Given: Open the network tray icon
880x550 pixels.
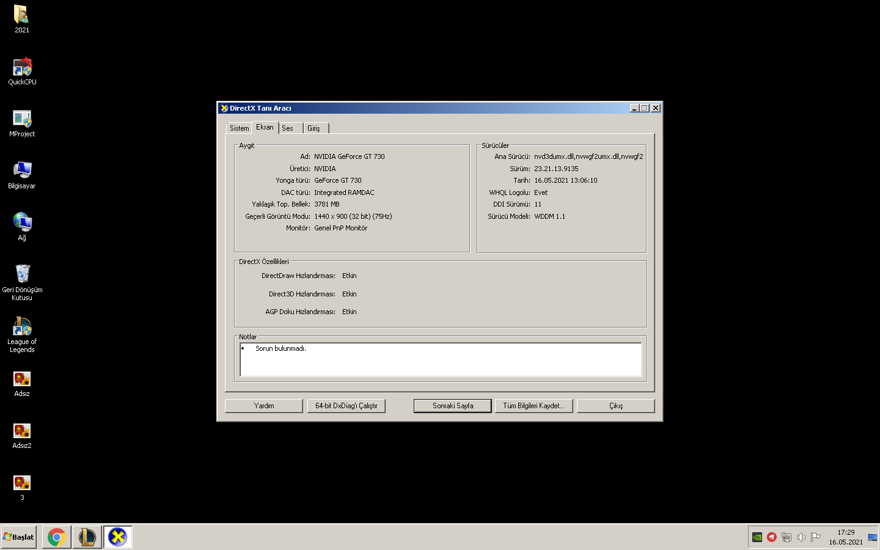Looking at the screenshot, I should pos(787,537).
